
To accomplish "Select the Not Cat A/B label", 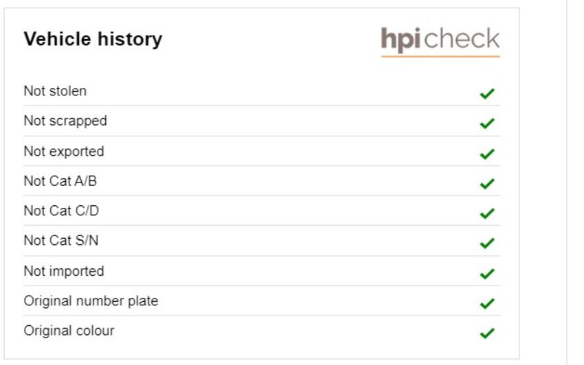I will [60, 181].
